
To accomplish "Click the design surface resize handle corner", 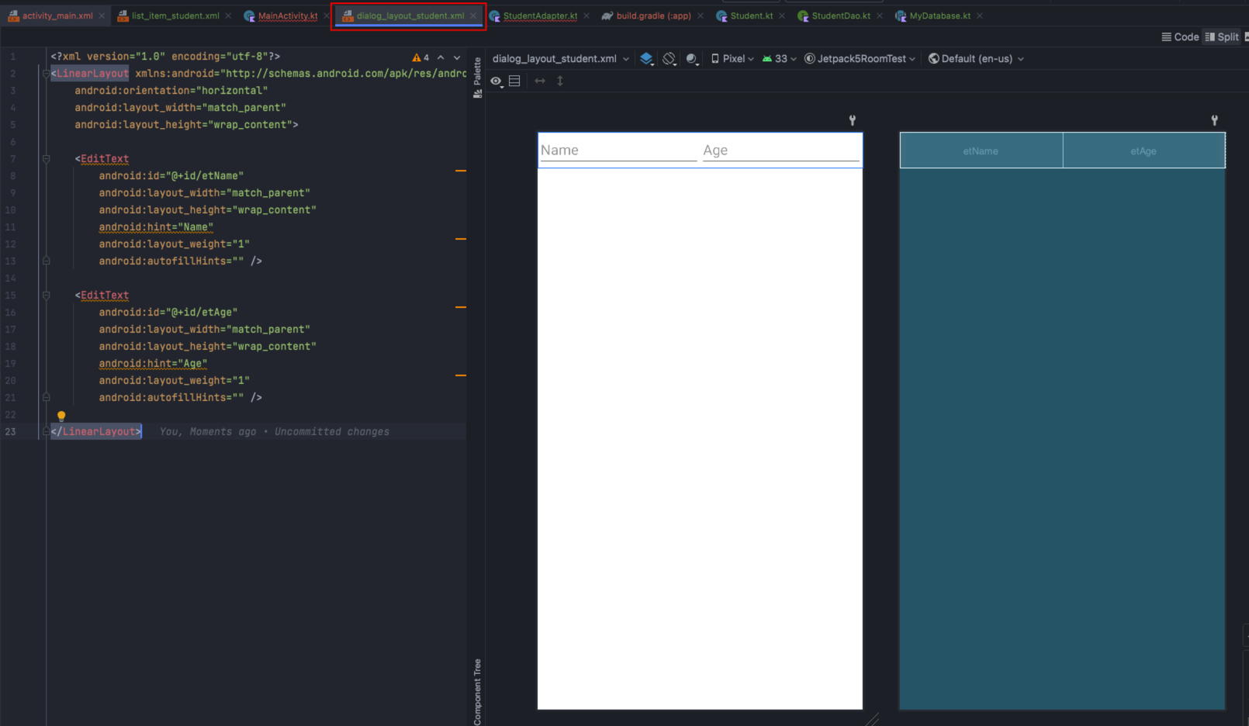I will 873,719.
